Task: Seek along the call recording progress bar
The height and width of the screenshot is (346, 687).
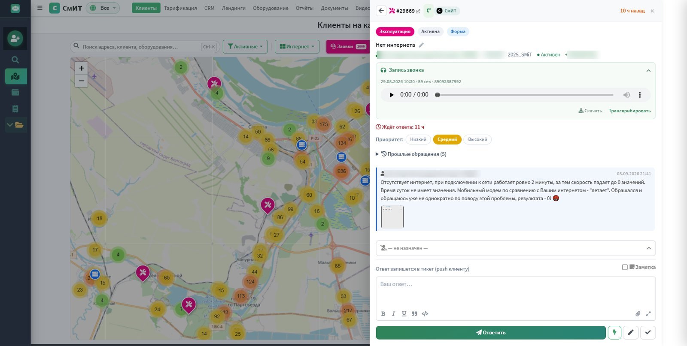Action: tap(525, 95)
